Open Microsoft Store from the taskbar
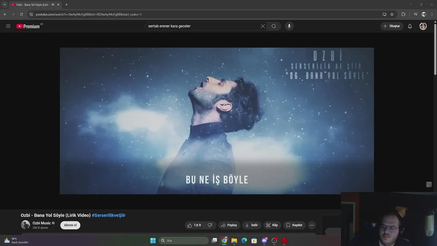 [x=254, y=241]
